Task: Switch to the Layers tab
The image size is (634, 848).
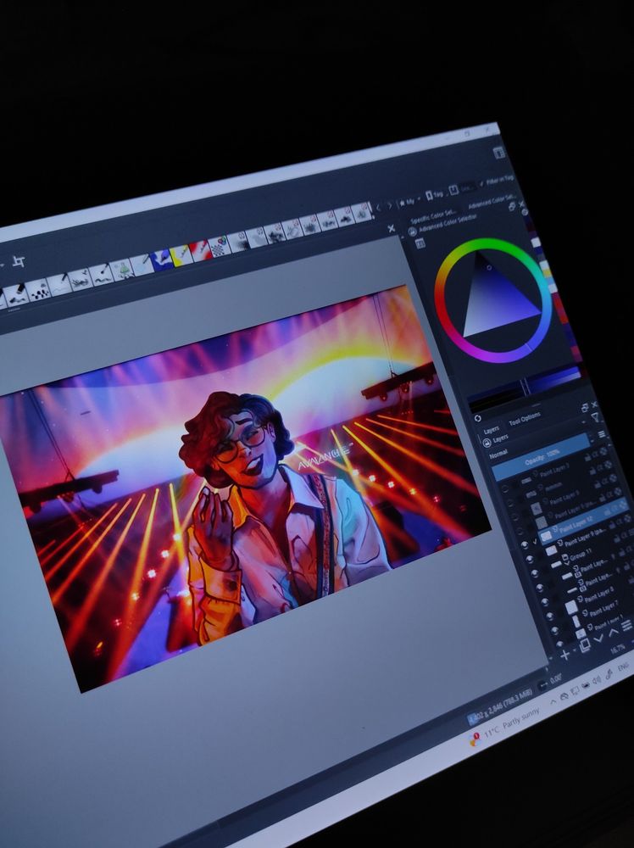Action: coord(492,431)
